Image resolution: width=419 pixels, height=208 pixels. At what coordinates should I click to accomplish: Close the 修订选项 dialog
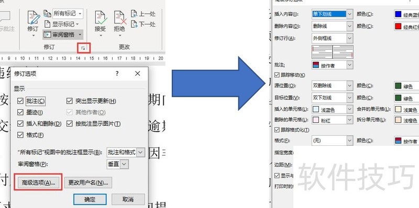(137, 74)
